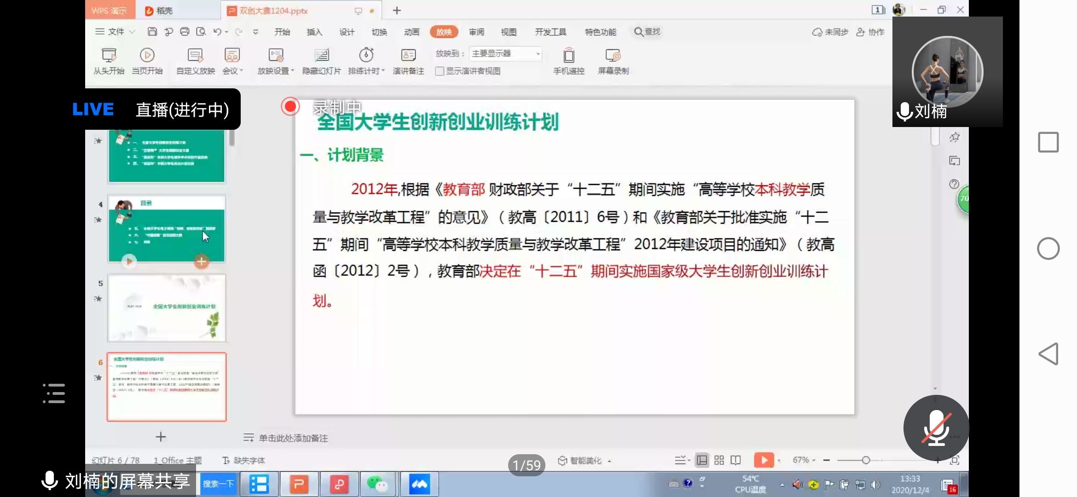The width and height of the screenshot is (1077, 497).
Task: Open 演讲备注 speaker notes
Action: tap(408, 56)
